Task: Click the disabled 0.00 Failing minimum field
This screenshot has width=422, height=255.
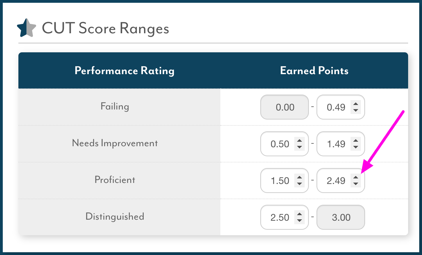Action: click(x=285, y=107)
